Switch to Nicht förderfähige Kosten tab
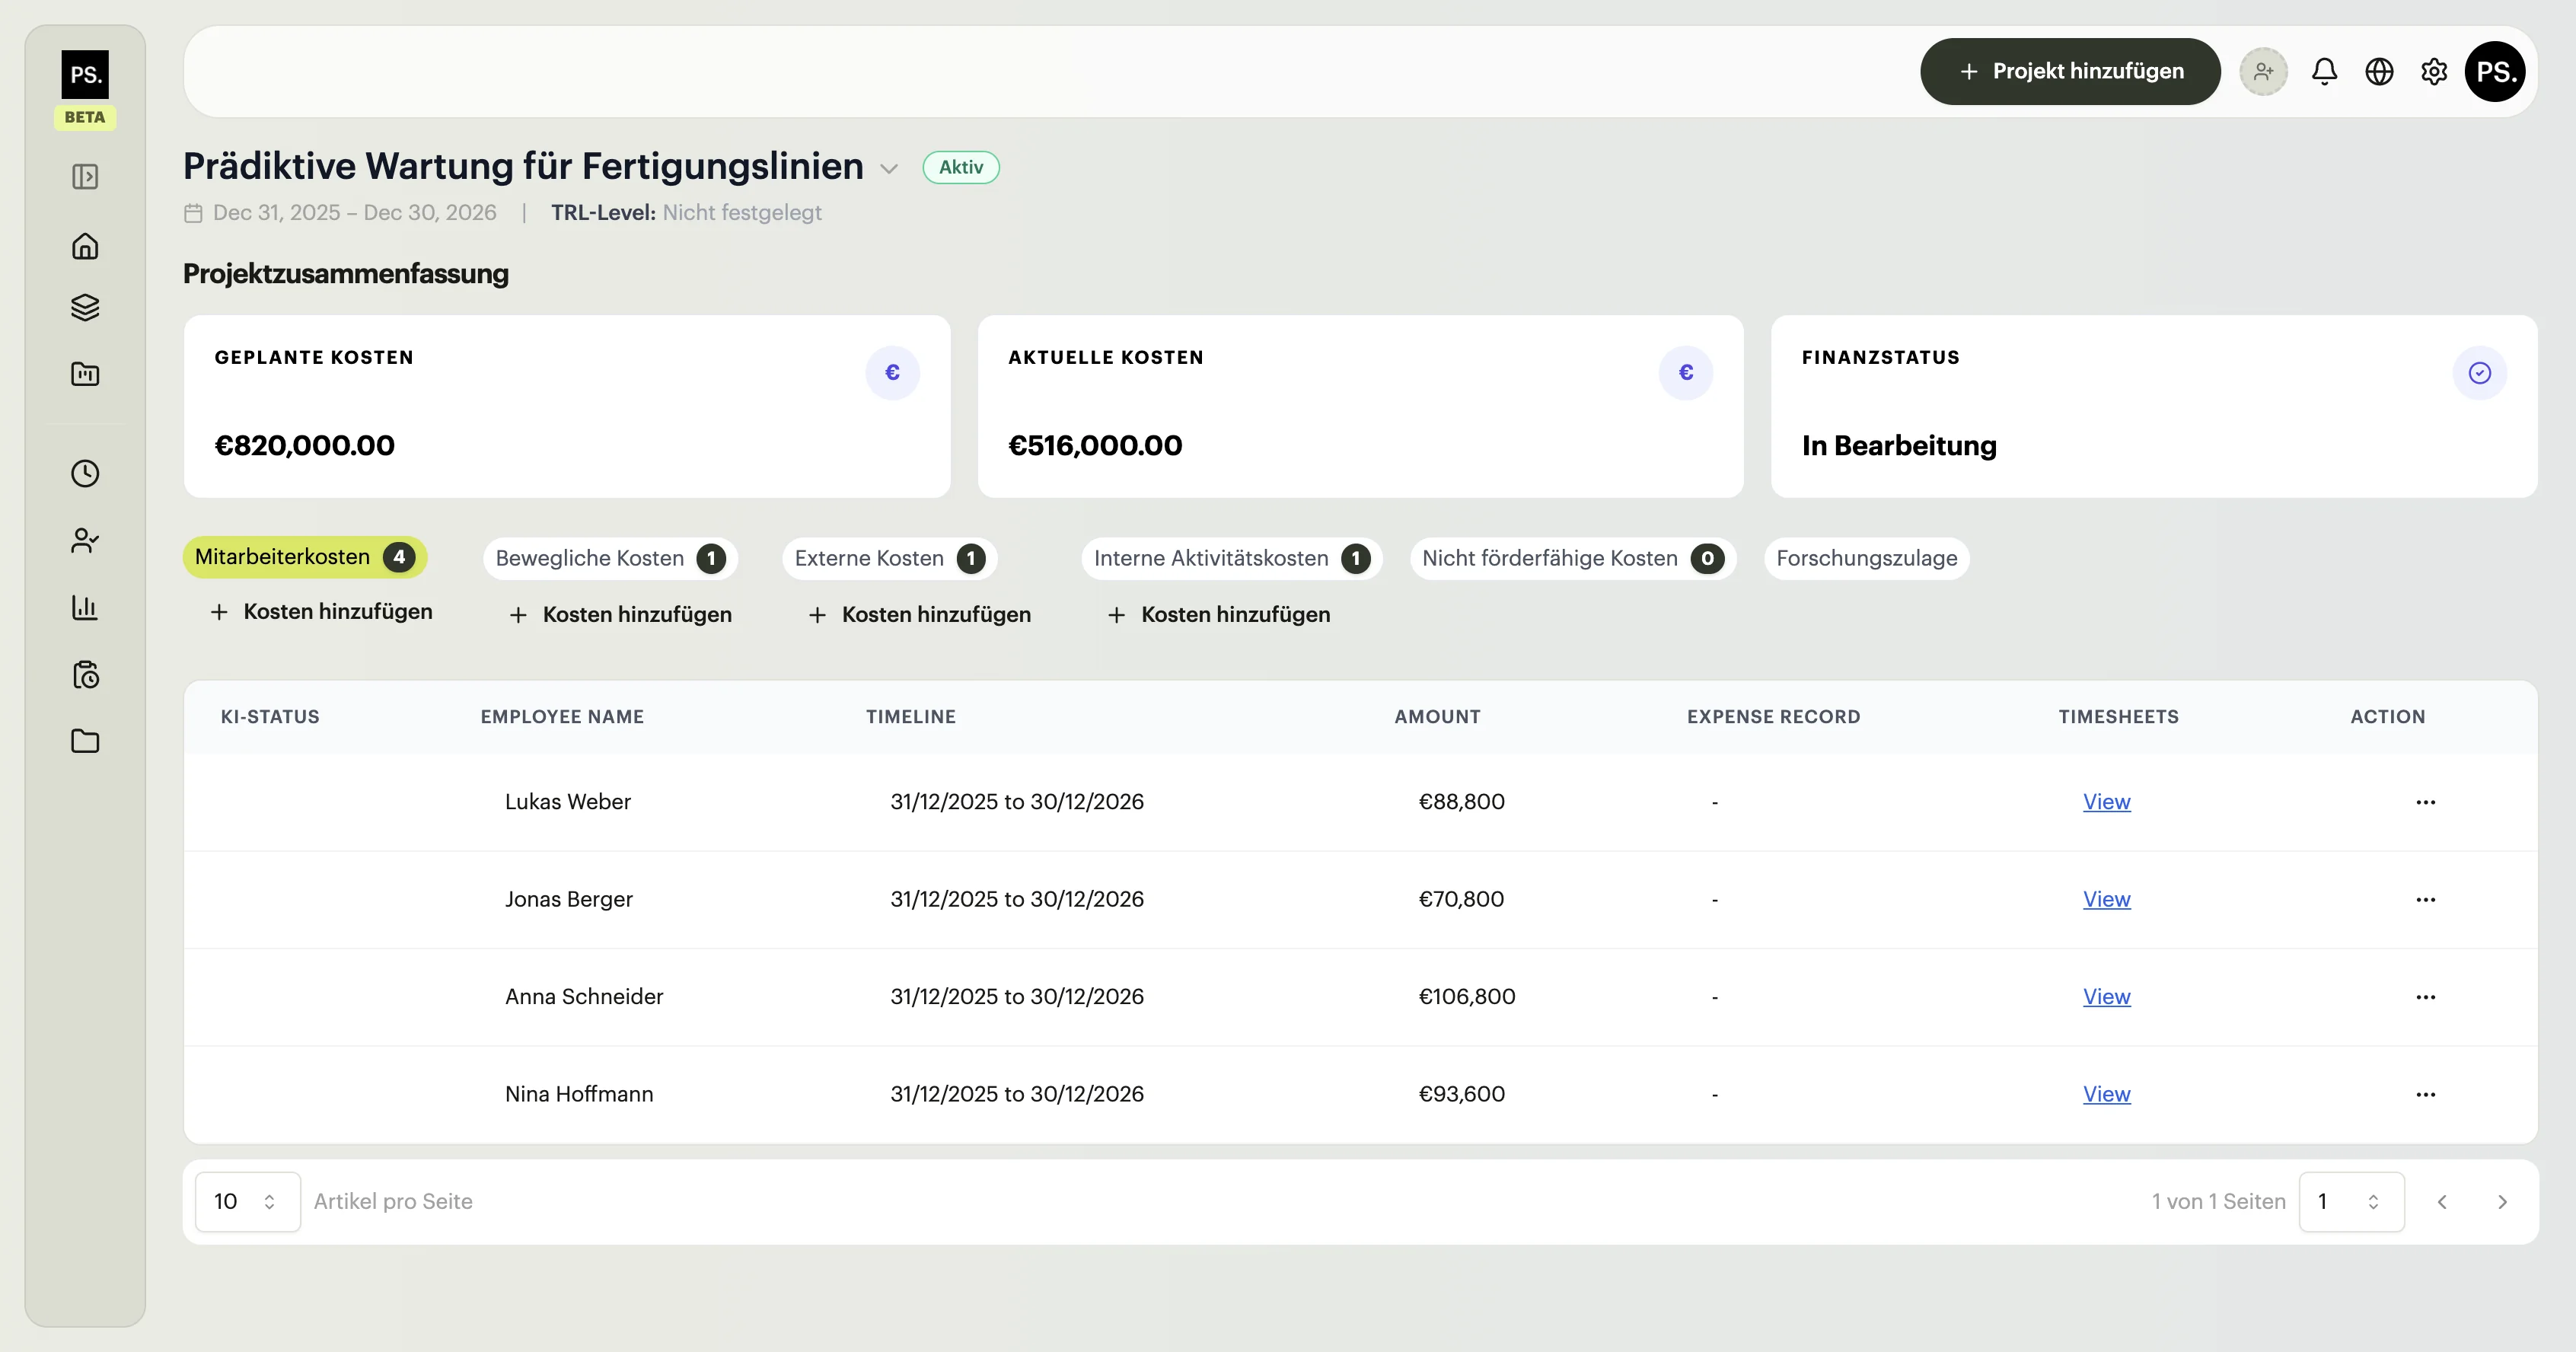Image resolution: width=2576 pixels, height=1352 pixels. click(1572, 558)
